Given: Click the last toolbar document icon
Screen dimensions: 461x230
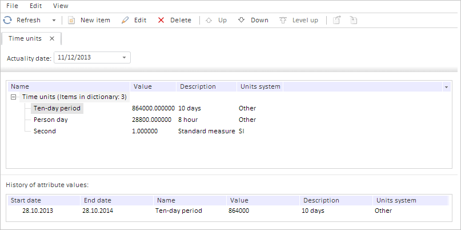Looking at the screenshot, I should [x=354, y=20].
